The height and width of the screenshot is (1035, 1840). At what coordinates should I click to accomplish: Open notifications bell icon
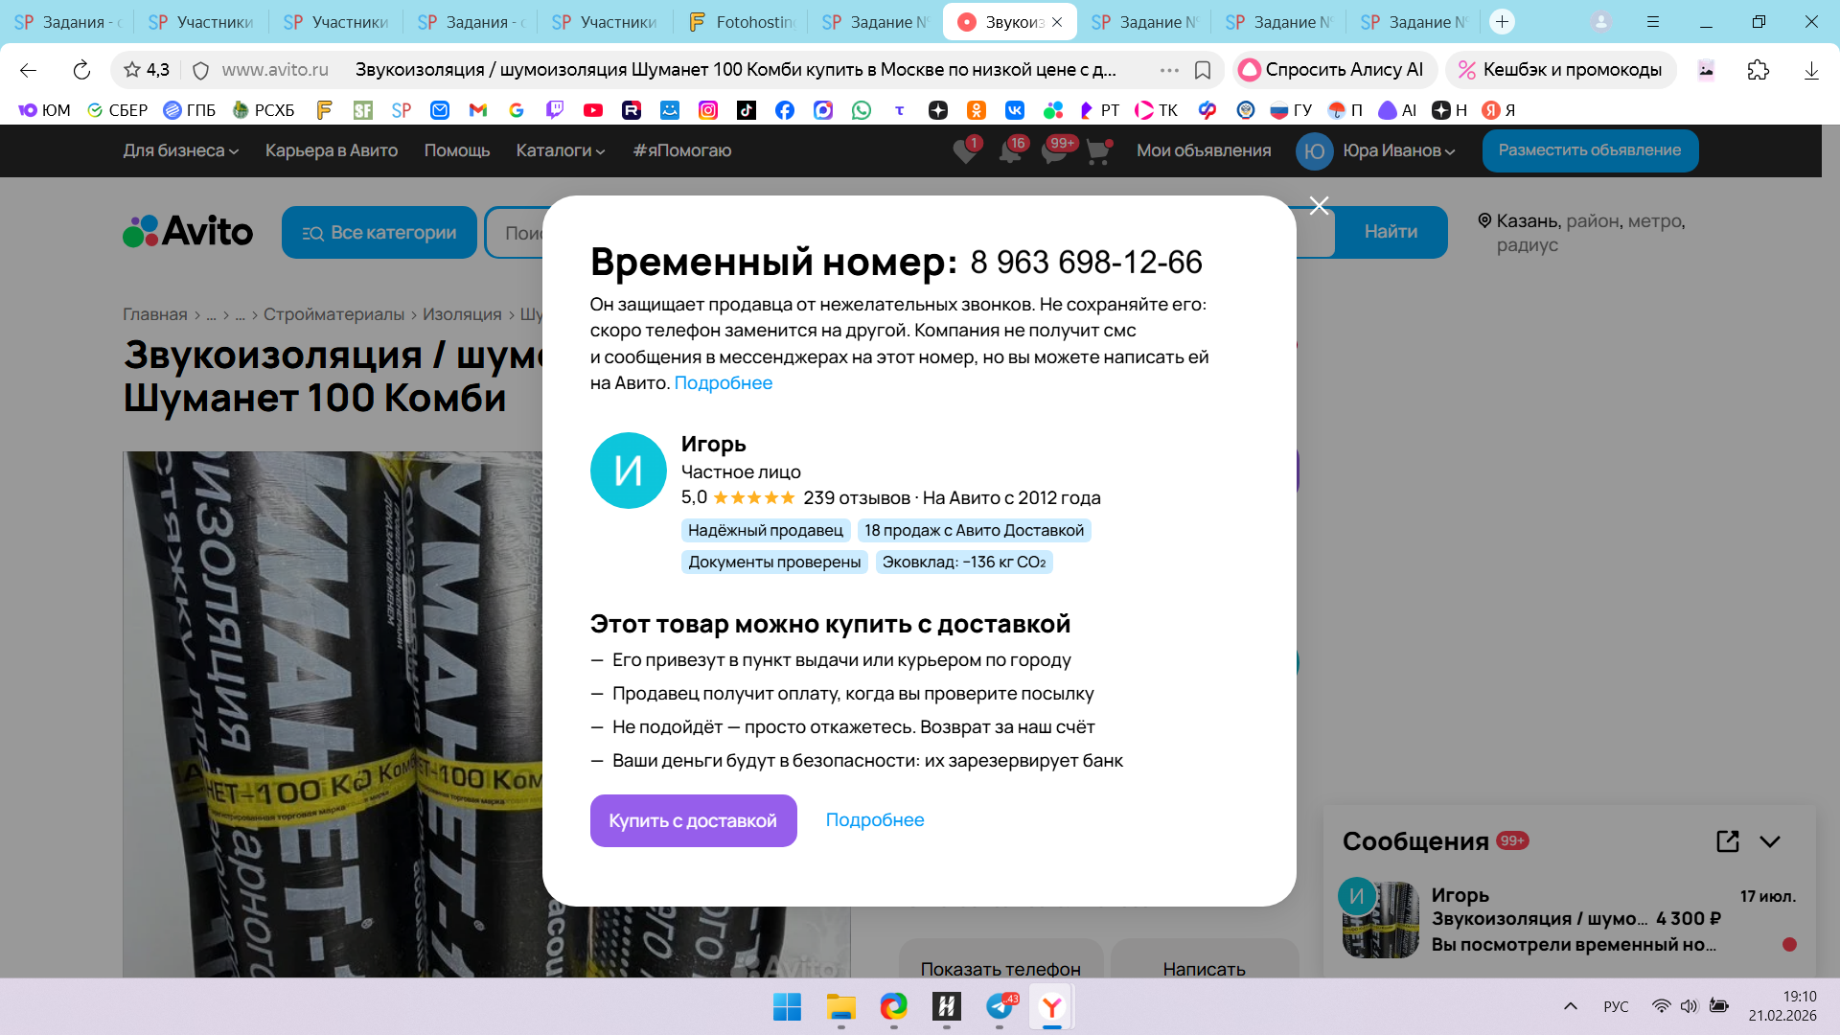click(x=1010, y=150)
